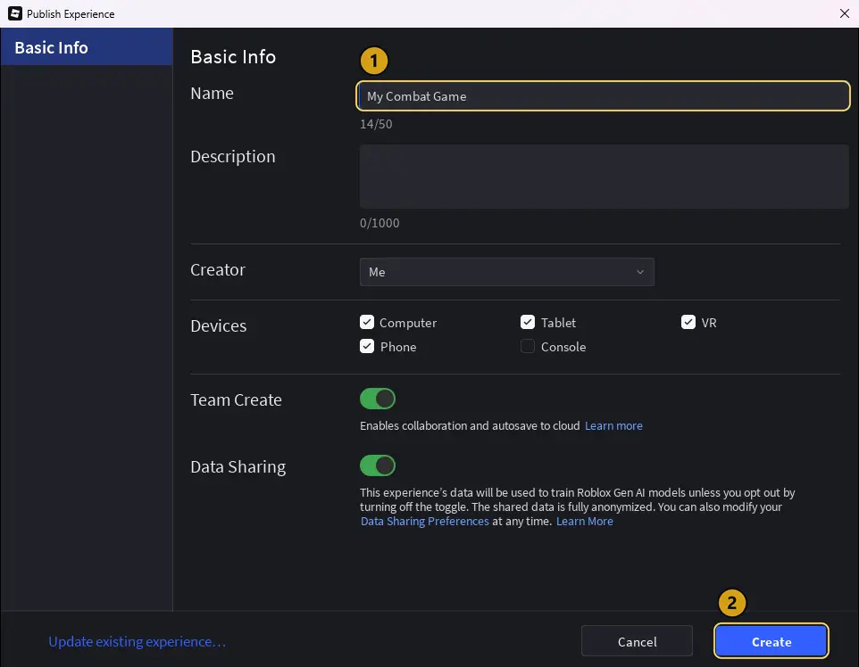Click Update existing experience link

[x=137, y=641]
